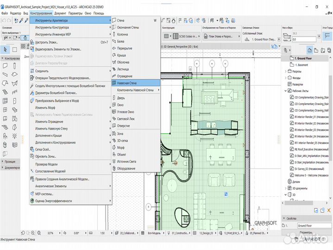The width and height of the screenshot is (333, 250).
Task: Choose Лестница from the submenu
Action: point(136,69)
